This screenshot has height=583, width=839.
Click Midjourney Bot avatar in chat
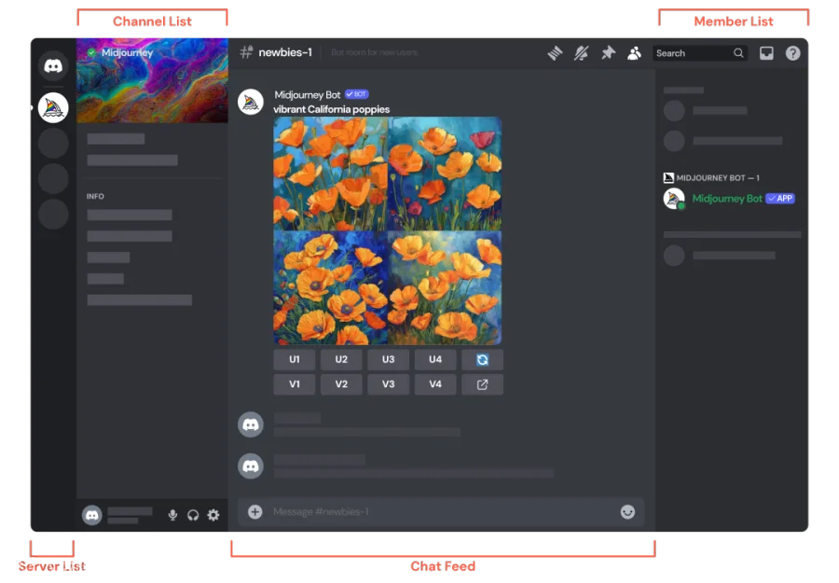click(251, 102)
